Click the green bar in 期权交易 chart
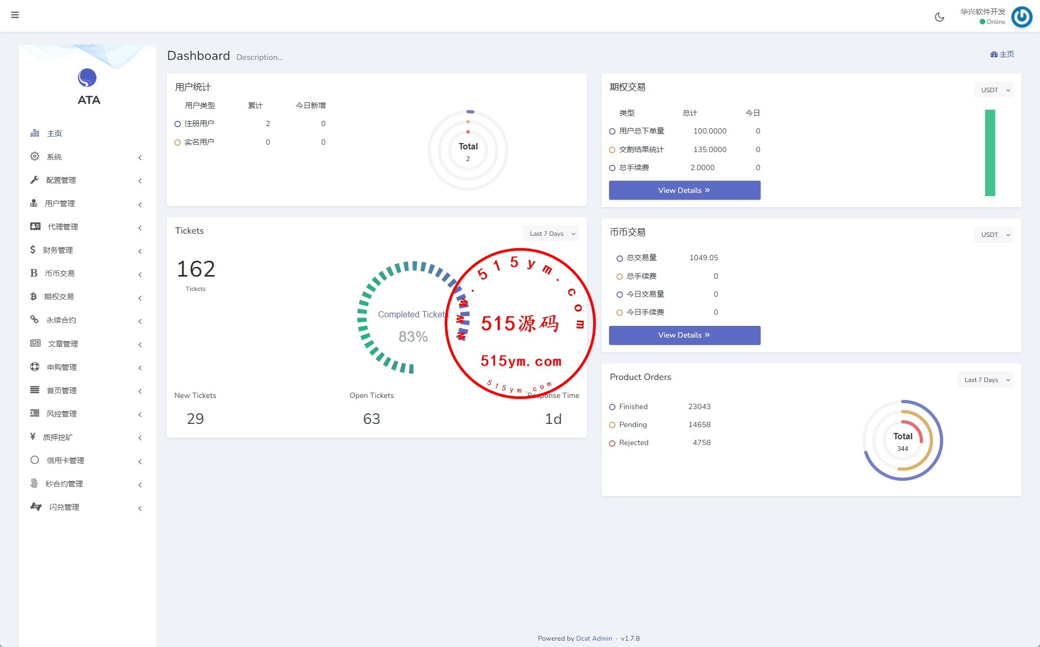 990,153
